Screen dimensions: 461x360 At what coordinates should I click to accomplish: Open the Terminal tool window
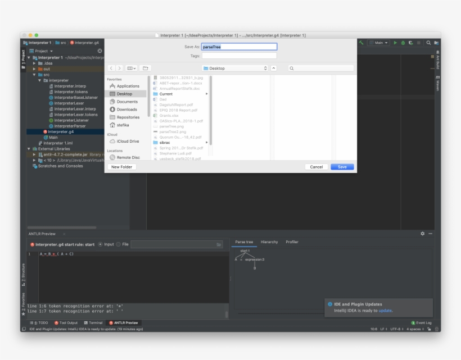click(x=93, y=323)
